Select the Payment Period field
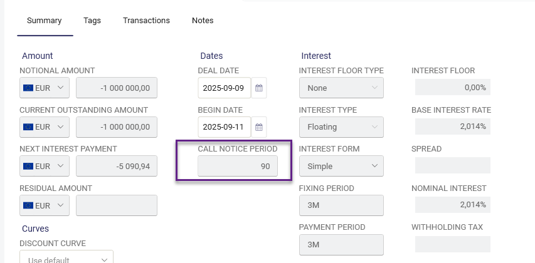 (341, 244)
